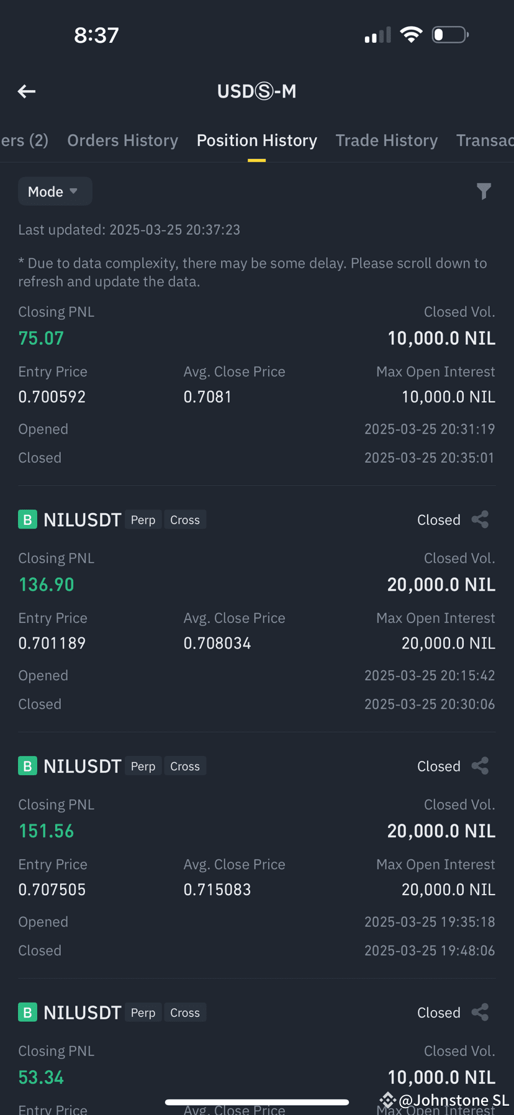The image size is (514, 1115).
Task: Tap the back arrow icon
Action: (x=27, y=92)
